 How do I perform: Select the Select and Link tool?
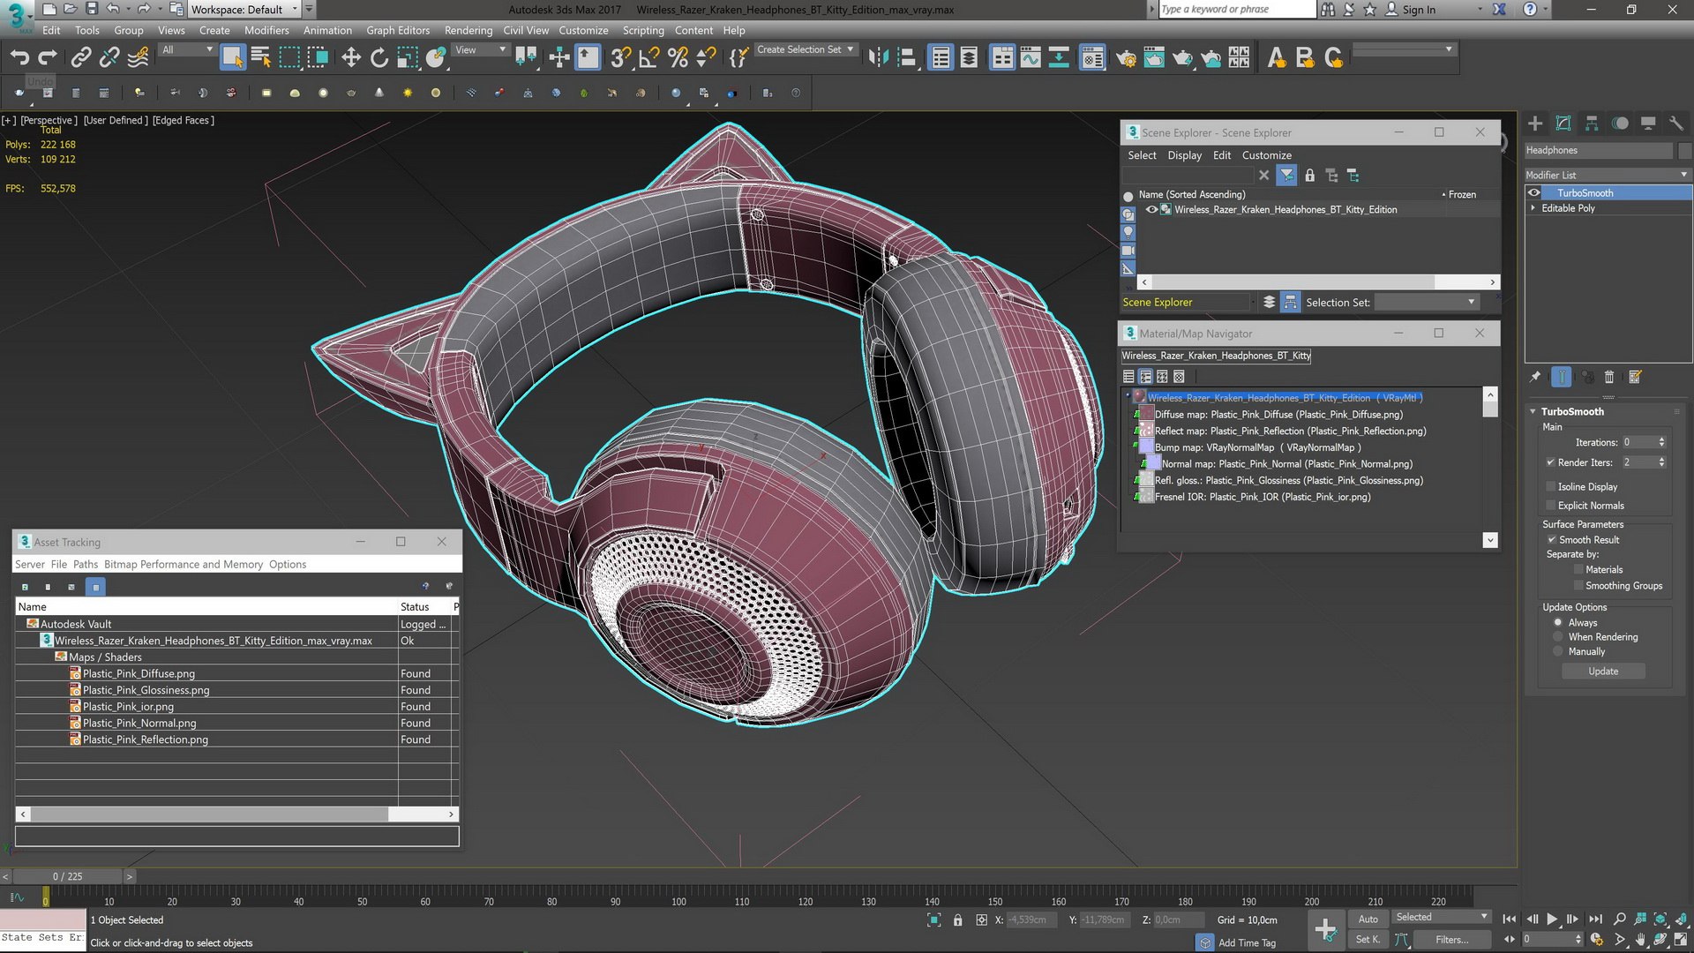click(x=81, y=58)
